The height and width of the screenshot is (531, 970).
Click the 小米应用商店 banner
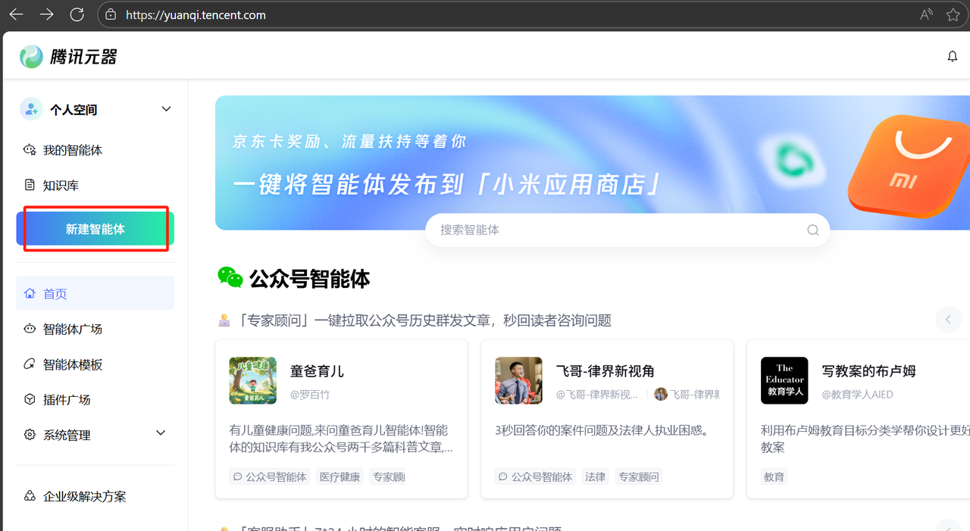[593, 162]
